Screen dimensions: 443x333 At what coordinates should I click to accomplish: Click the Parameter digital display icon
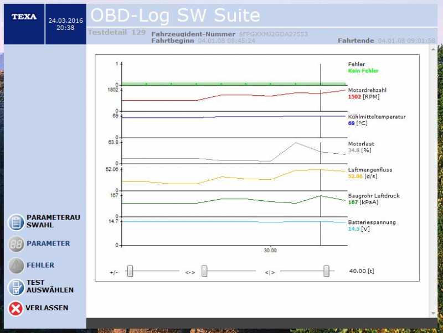tap(16, 244)
